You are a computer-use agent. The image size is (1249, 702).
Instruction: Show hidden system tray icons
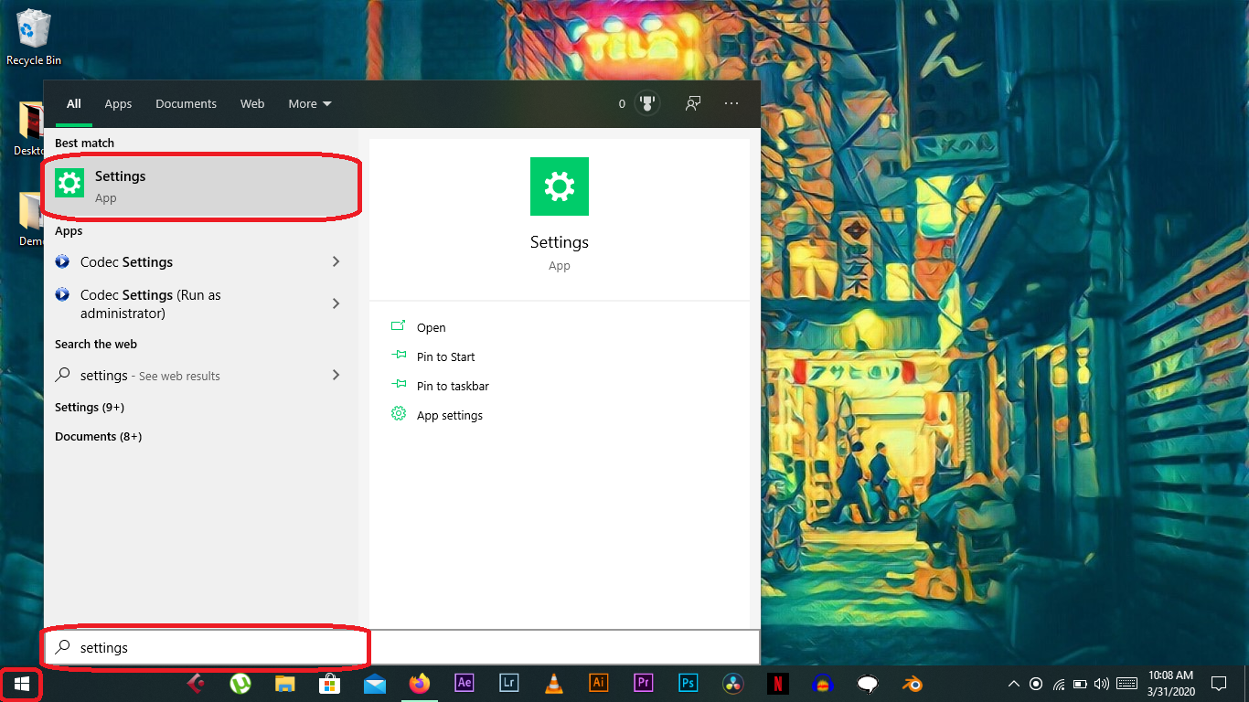click(1013, 684)
